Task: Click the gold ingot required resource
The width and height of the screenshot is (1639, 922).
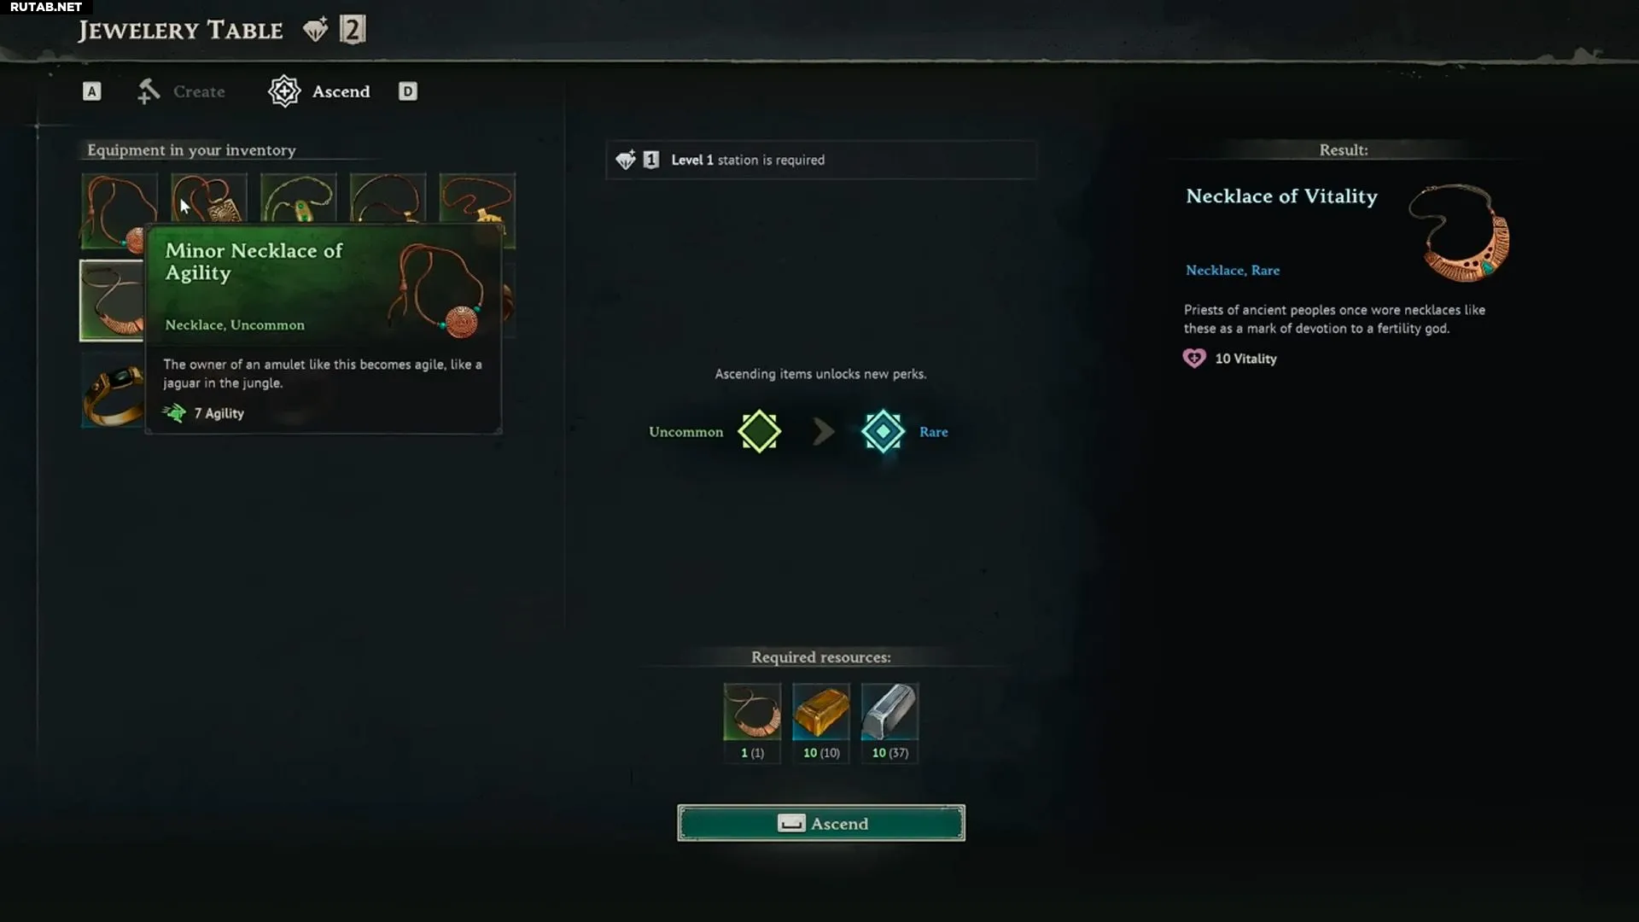Action: coord(821,712)
